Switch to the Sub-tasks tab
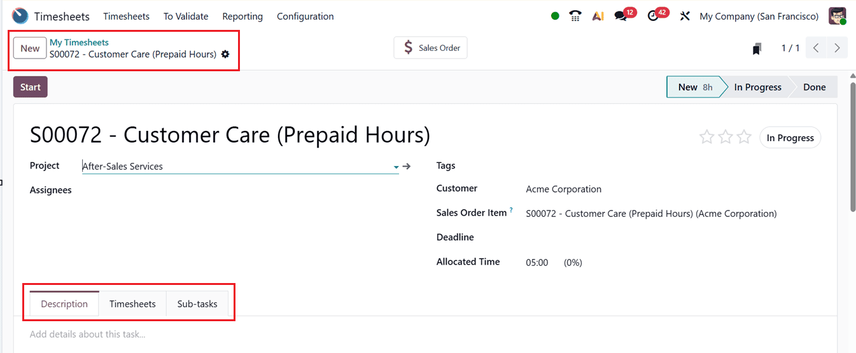 pos(197,304)
